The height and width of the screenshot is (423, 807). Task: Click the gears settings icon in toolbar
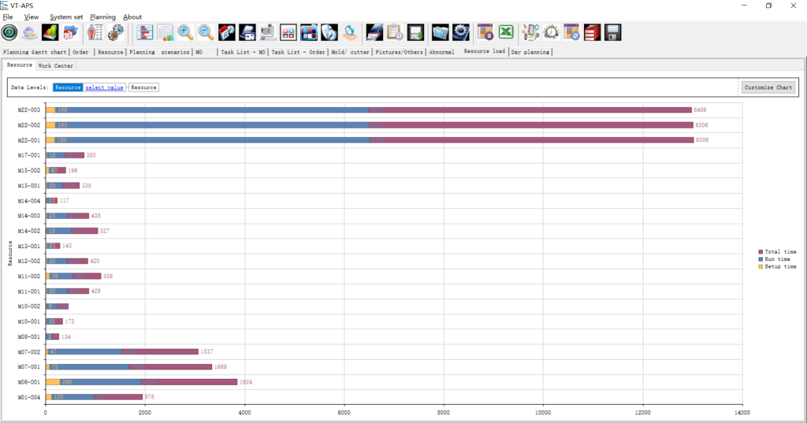point(116,32)
